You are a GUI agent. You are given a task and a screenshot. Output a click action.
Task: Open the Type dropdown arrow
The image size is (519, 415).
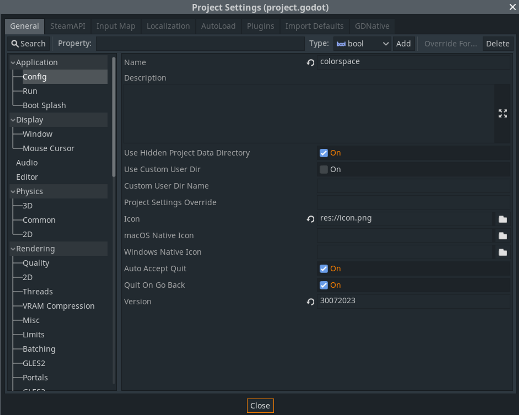[386, 44]
